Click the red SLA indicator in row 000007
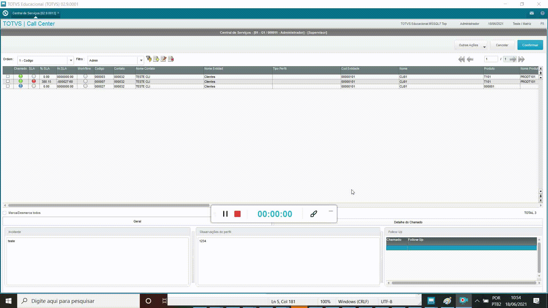The height and width of the screenshot is (308, 548). coord(34,81)
